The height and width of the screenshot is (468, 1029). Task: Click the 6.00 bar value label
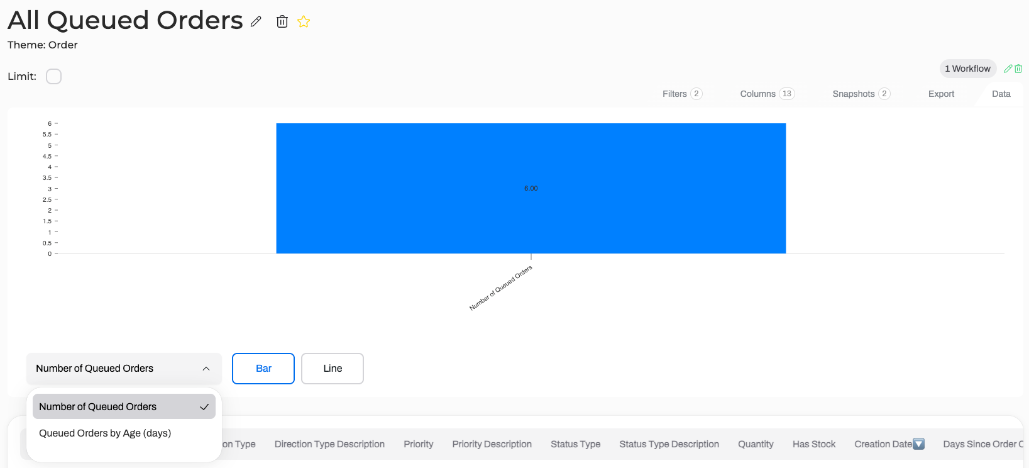point(531,188)
